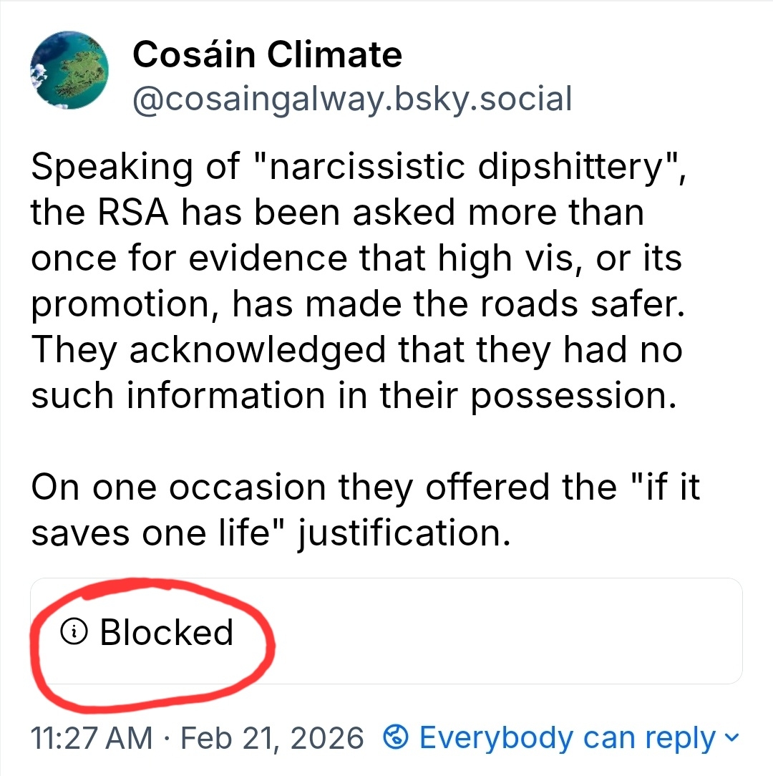Click the info icon beside Blocked
Viewport: 773px width, 776px height.
(75, 631)
